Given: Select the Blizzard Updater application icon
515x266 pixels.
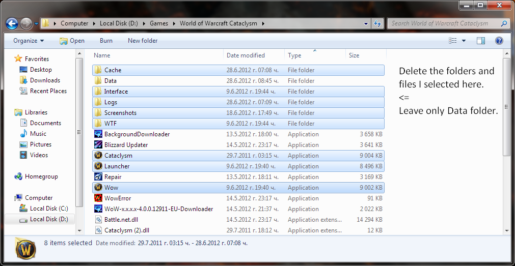Looking at the screenshot, I should point(98,145).
